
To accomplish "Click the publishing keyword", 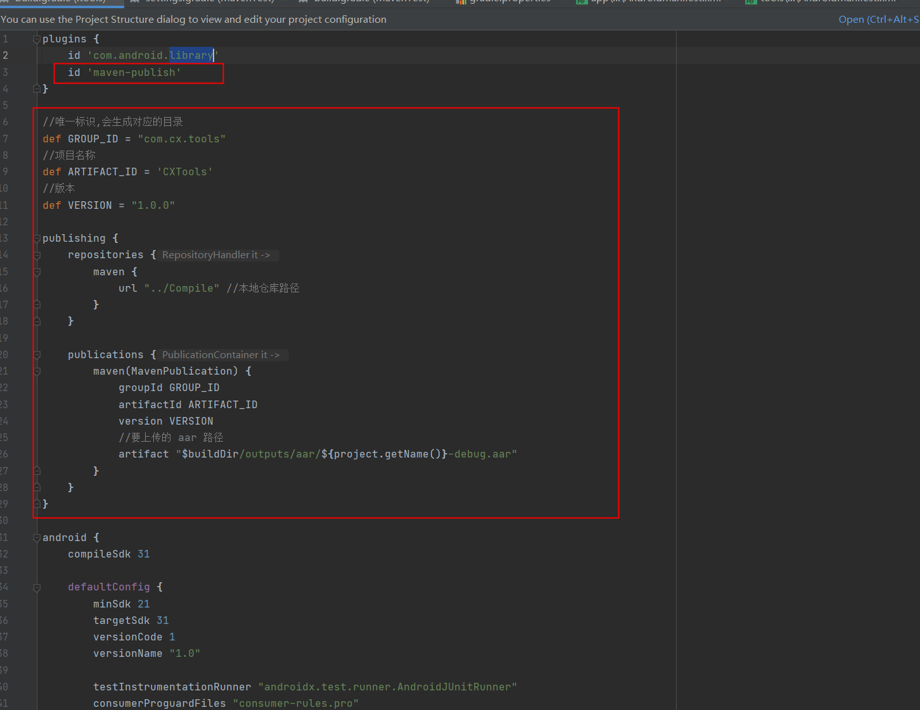I will [74, 239].
